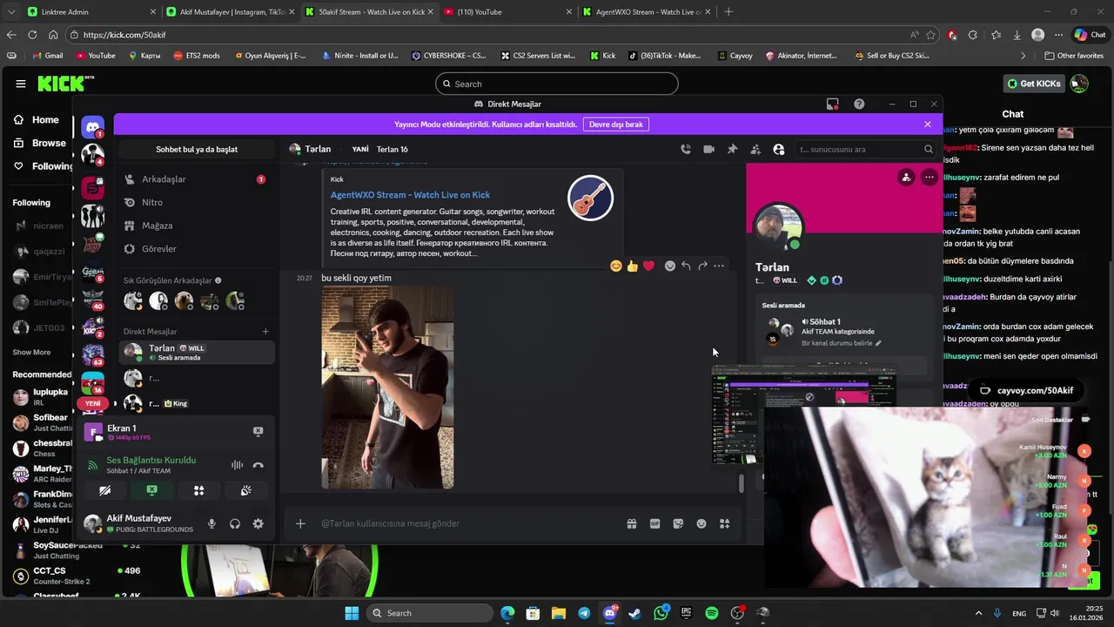The width and height of the screenshot is (1114, 627).
Task: Open Görevler in Discord sidebar
Action: pyautogui.click(x=197, y=249)
